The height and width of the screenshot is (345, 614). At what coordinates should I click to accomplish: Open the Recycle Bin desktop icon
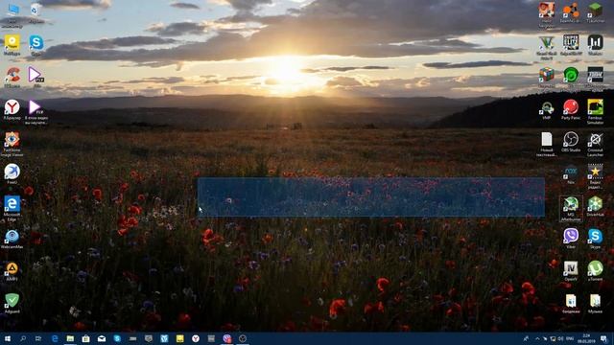point(35,11)
